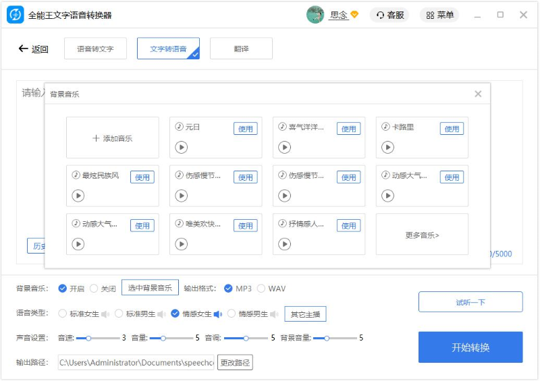Preview the 最炫民族风 music track
Screen dimensions: 540x381
[78, 196]
